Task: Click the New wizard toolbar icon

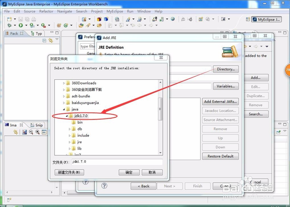Action: [9, 19]
